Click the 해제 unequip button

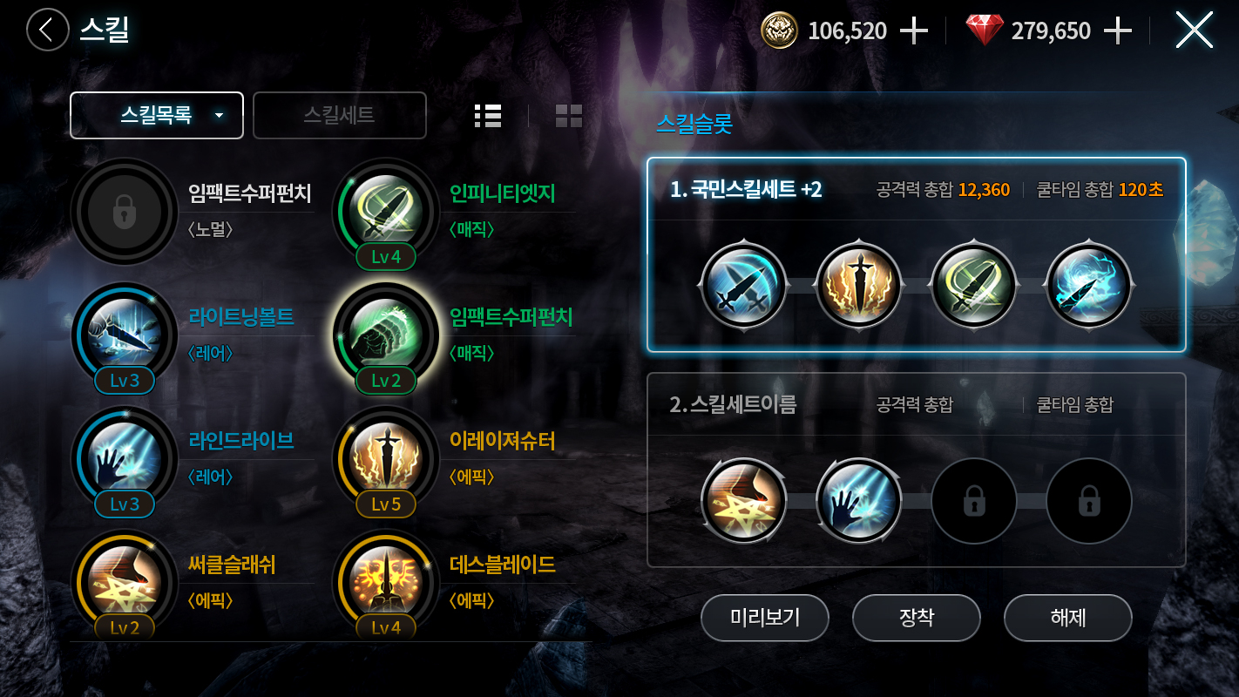1068,618
